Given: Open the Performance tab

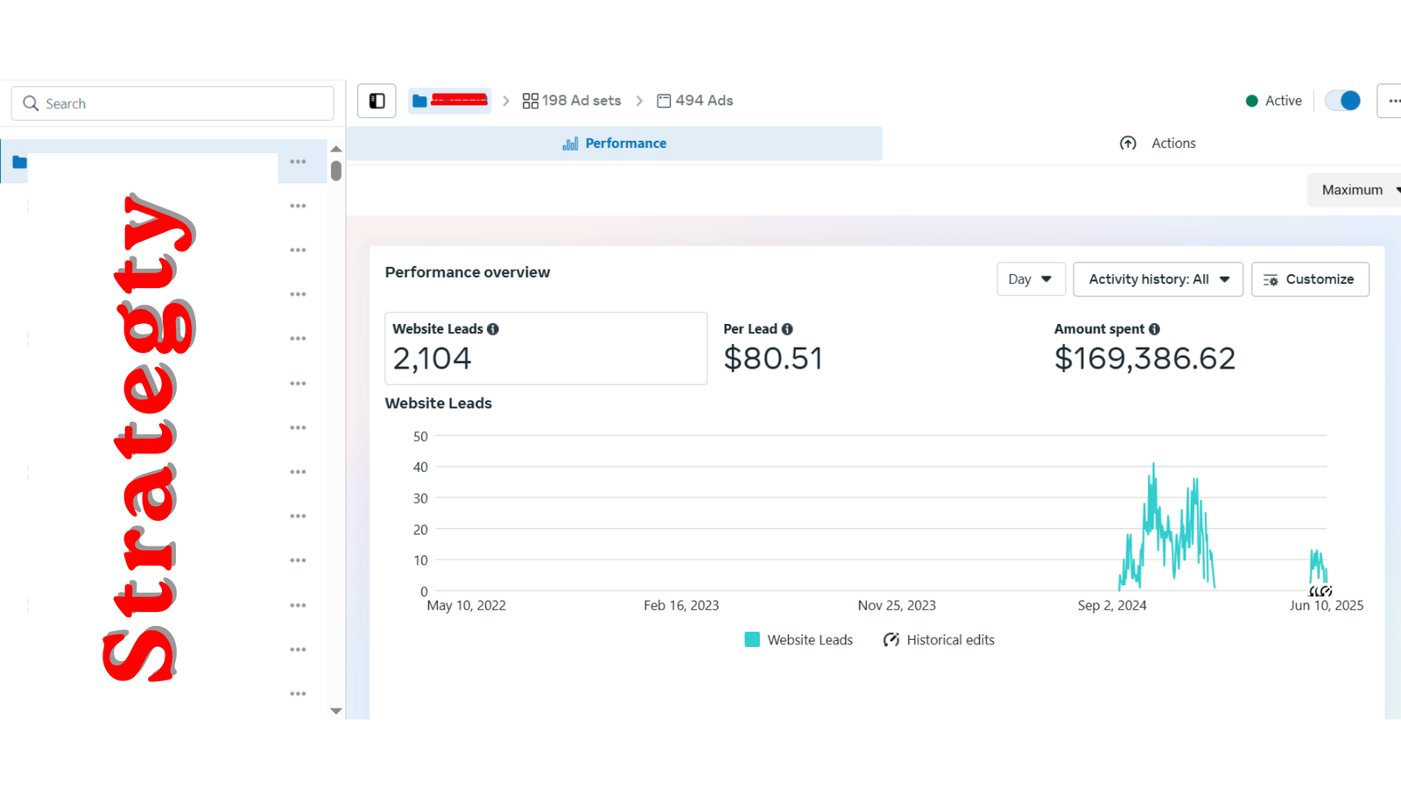Looking at the screenshot, I should tap(615, 144).
